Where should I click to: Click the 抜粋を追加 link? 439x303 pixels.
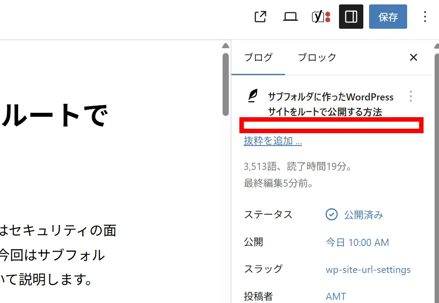pos(273,141)
